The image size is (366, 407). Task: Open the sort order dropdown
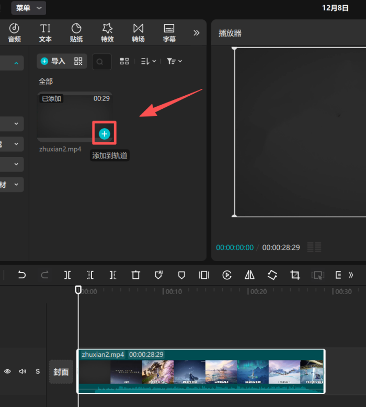[x=148, y=61]
